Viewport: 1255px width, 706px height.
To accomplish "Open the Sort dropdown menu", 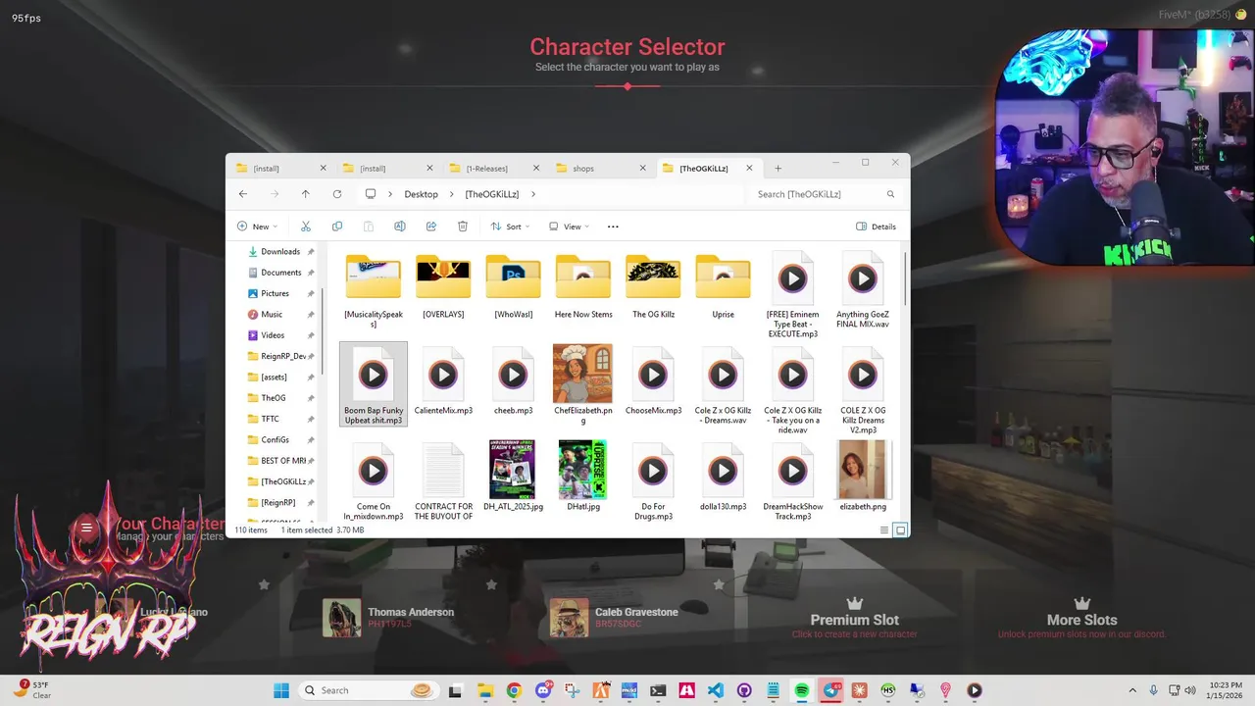I will click(x=510, y=227).
